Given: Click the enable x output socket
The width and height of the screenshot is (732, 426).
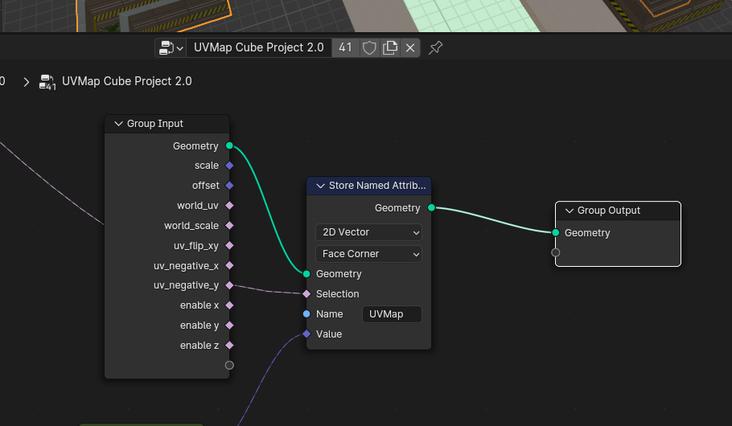Looking at the screenshot, I should click(x=229, y=305).
